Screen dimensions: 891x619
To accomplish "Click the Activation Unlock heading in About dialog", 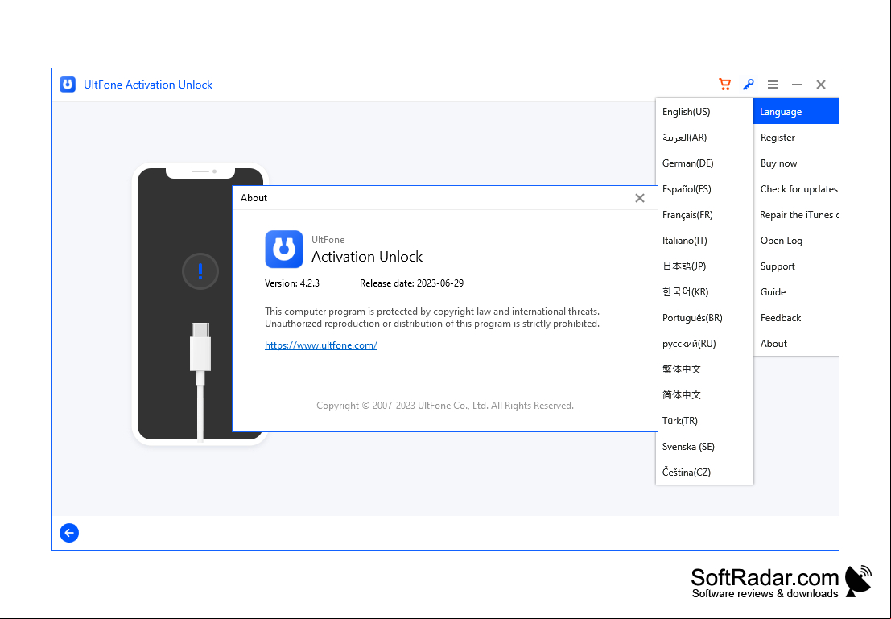I will tap(367, 257).
